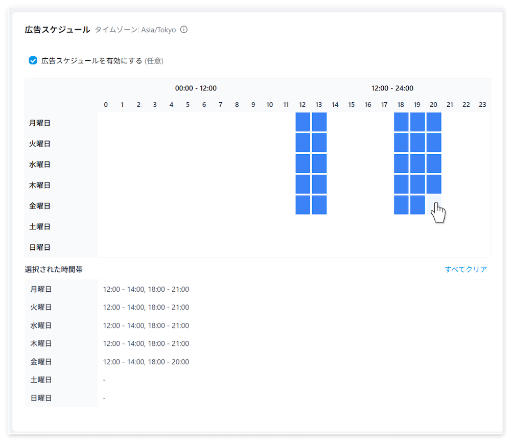Screen dimensions: 511x444
Task: Toggle 月曜日 19 o'clock cell
Action: click(x=417, y=122)
